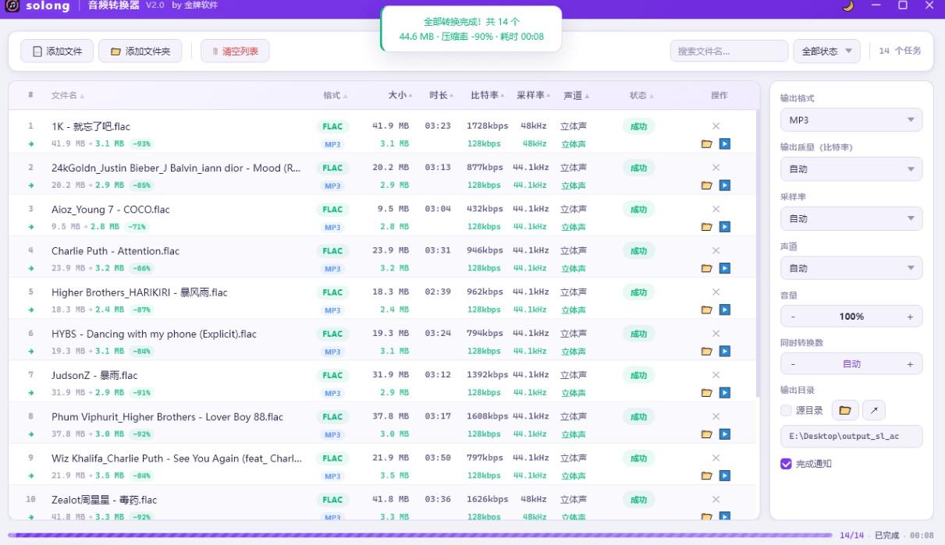
Task: Open the 采样率 dropdown
Action: 851,218
